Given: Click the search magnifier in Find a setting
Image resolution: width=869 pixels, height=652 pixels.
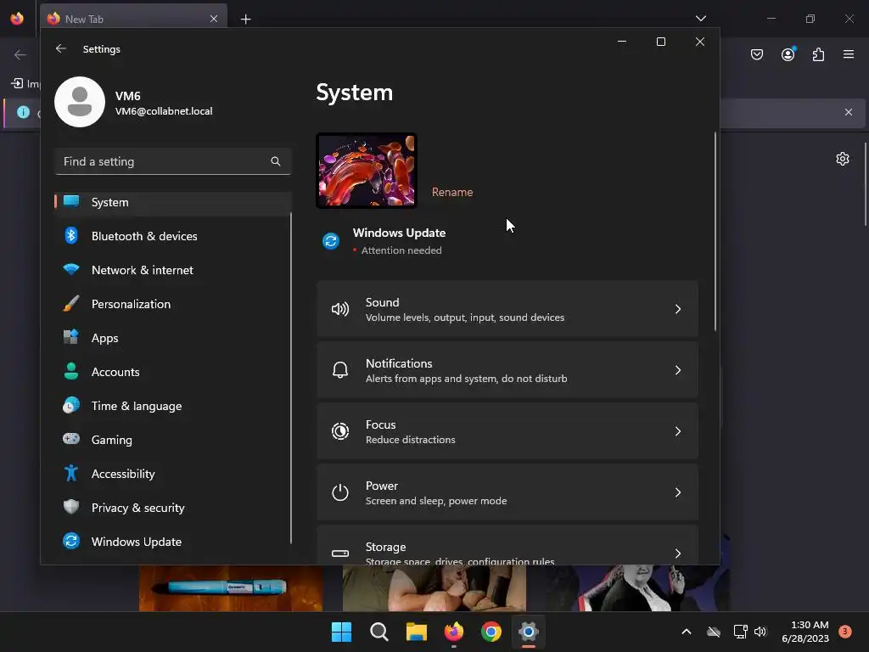Looking at the screenshot, I should 276,161.
